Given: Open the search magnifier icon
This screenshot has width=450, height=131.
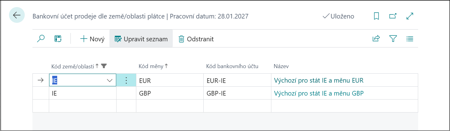Looking at the screenshot, I should 41,39.
